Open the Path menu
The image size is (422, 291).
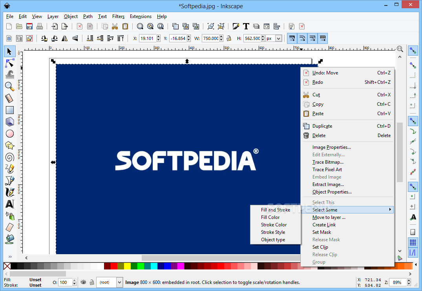[x=88, y=16]
